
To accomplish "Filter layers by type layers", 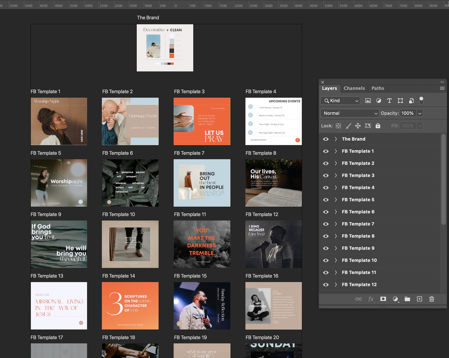I will (389, 101).
